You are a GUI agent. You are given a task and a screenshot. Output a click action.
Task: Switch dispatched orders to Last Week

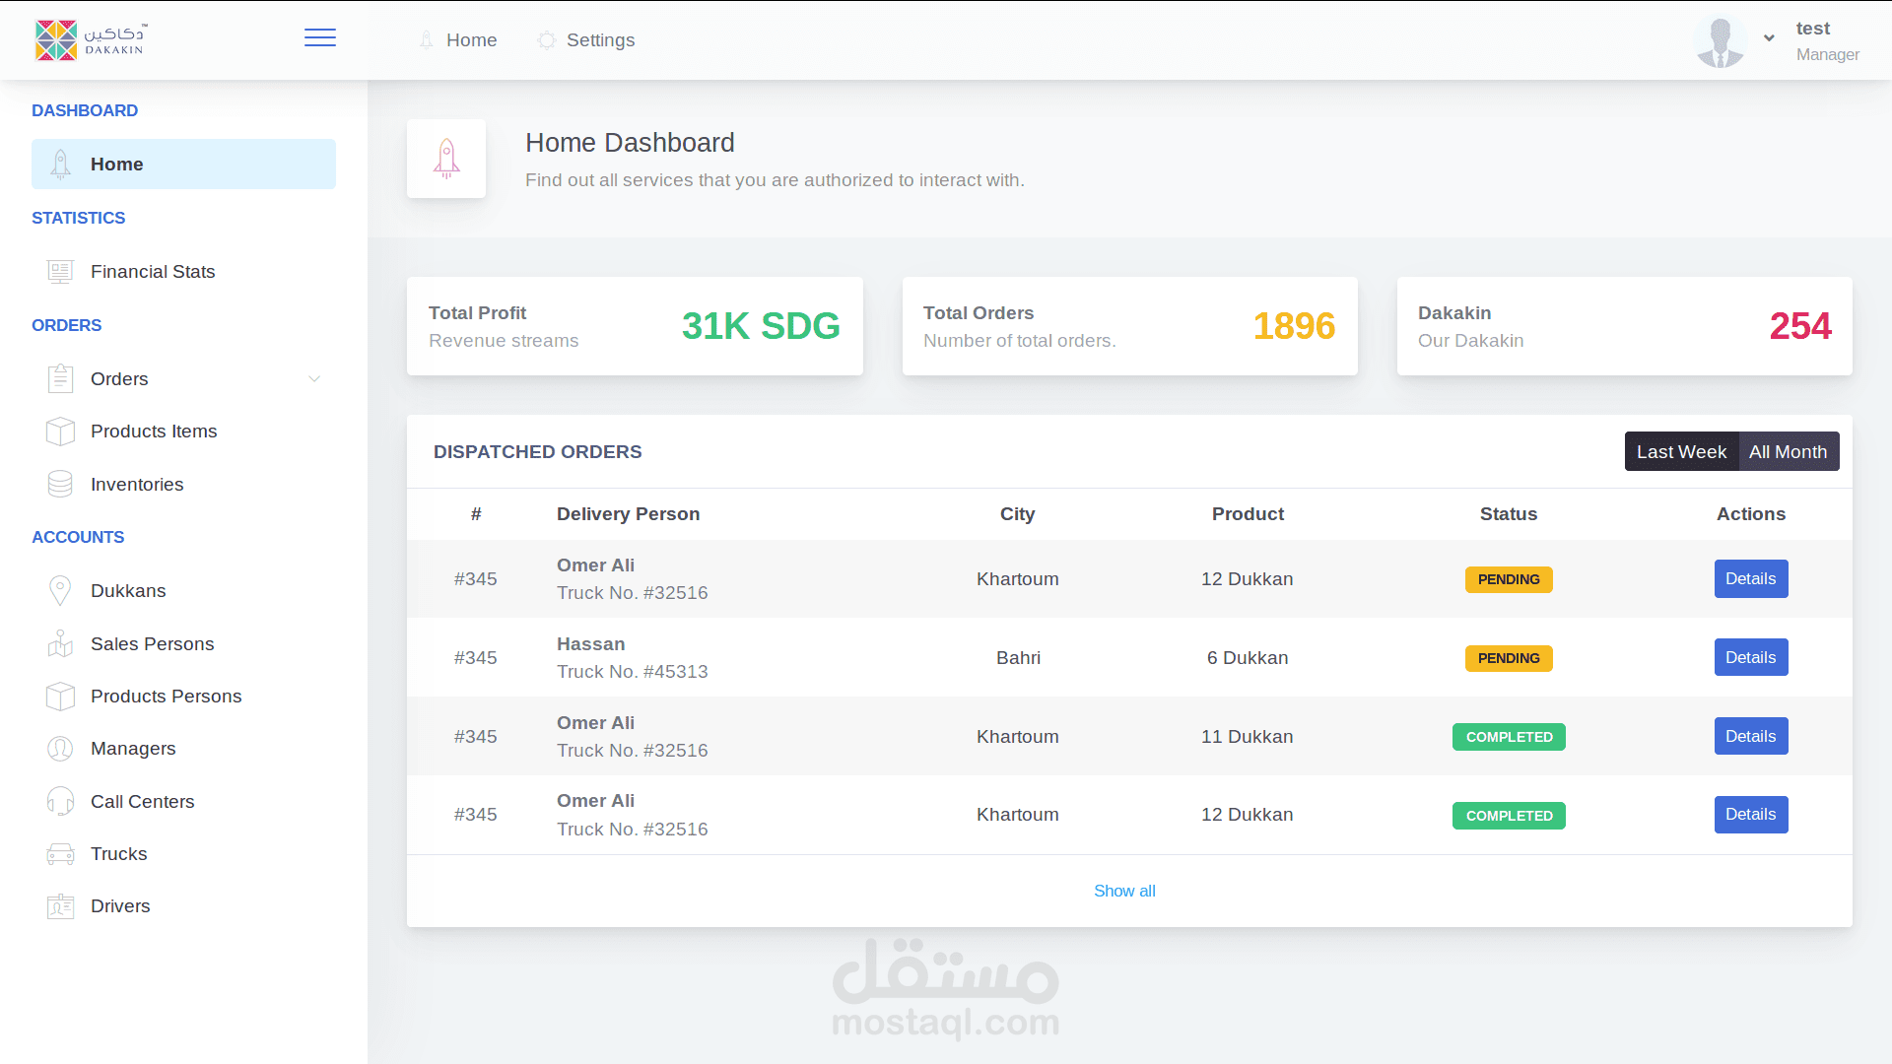(x=1681, y=451)
